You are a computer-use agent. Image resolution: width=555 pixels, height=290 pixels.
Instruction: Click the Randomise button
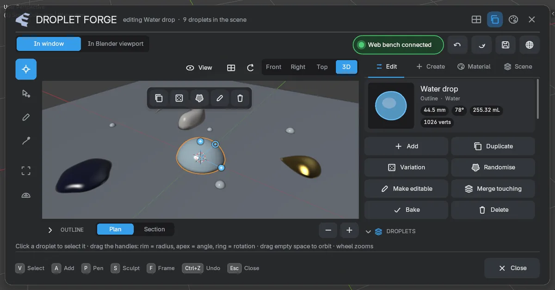pyautogui.click(x=493, y=167)
